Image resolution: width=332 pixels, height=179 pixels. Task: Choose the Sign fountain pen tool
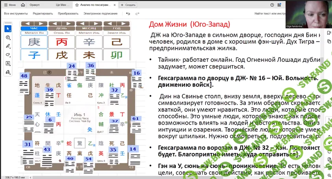tap(8, 72)
